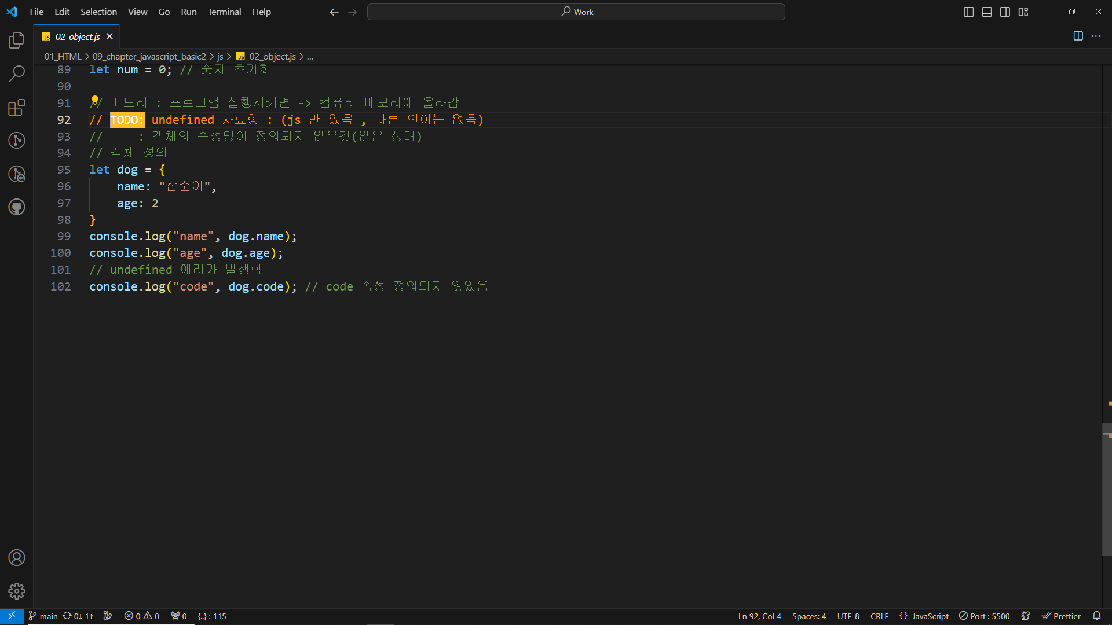Open the Terminal menu
This screenshot has height=625, width=1112.
click(x=224, y=12)
